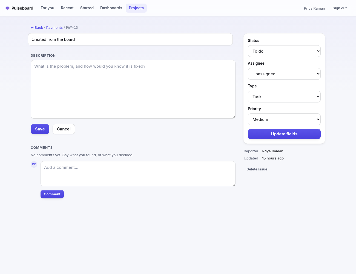
Task: Click the Pulseboard brand name
Action: (x=22, y=8)
